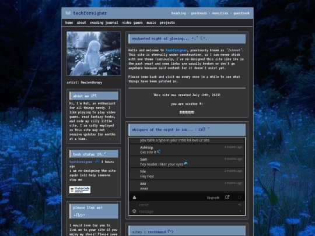315x236 pixels.
Task: Go to the about nav item
Action: (x=81, y=23)
